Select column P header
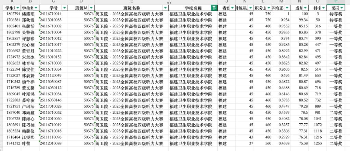Image resolution: width=350 pixels, height=151 pixels. coord(336,2)
